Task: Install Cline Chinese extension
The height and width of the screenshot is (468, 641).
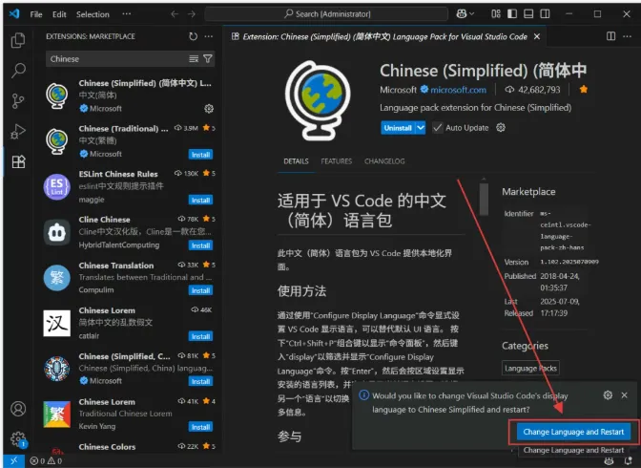Action: click(200, 245)
